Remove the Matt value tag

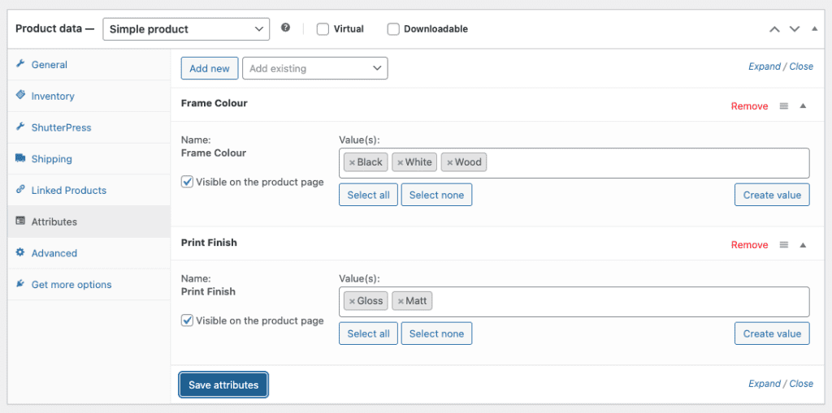coord(401,301)
